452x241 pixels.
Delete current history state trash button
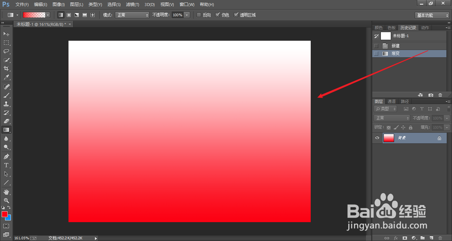(440, 95)
